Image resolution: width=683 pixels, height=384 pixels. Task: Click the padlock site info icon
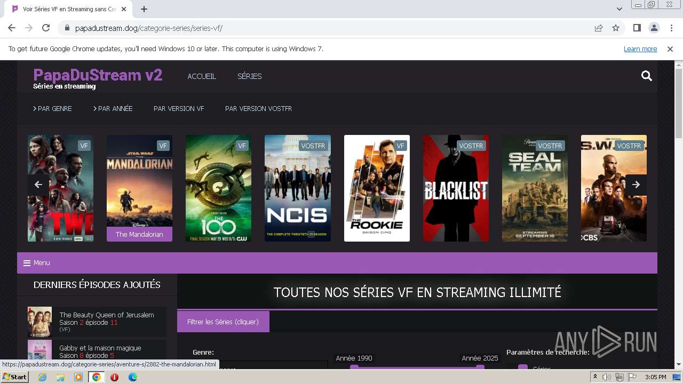67,28
